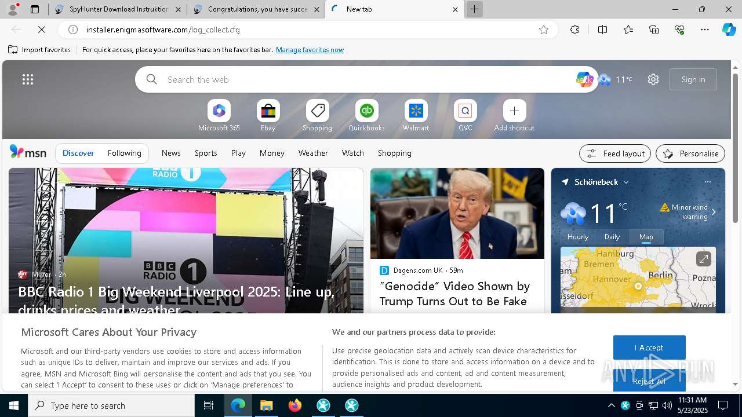The image size is (742, 417).
Task: Click the taskbar search box
Action: pos(111,405)
